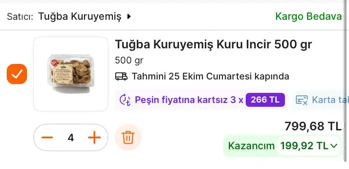
Task: Click the quantity value 4 field
Action: click(x=71, y=138)
